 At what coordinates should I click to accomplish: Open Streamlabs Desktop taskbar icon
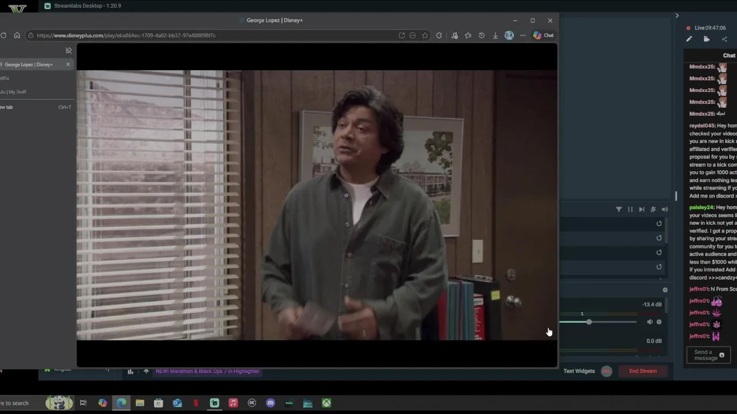coord(214,403)
